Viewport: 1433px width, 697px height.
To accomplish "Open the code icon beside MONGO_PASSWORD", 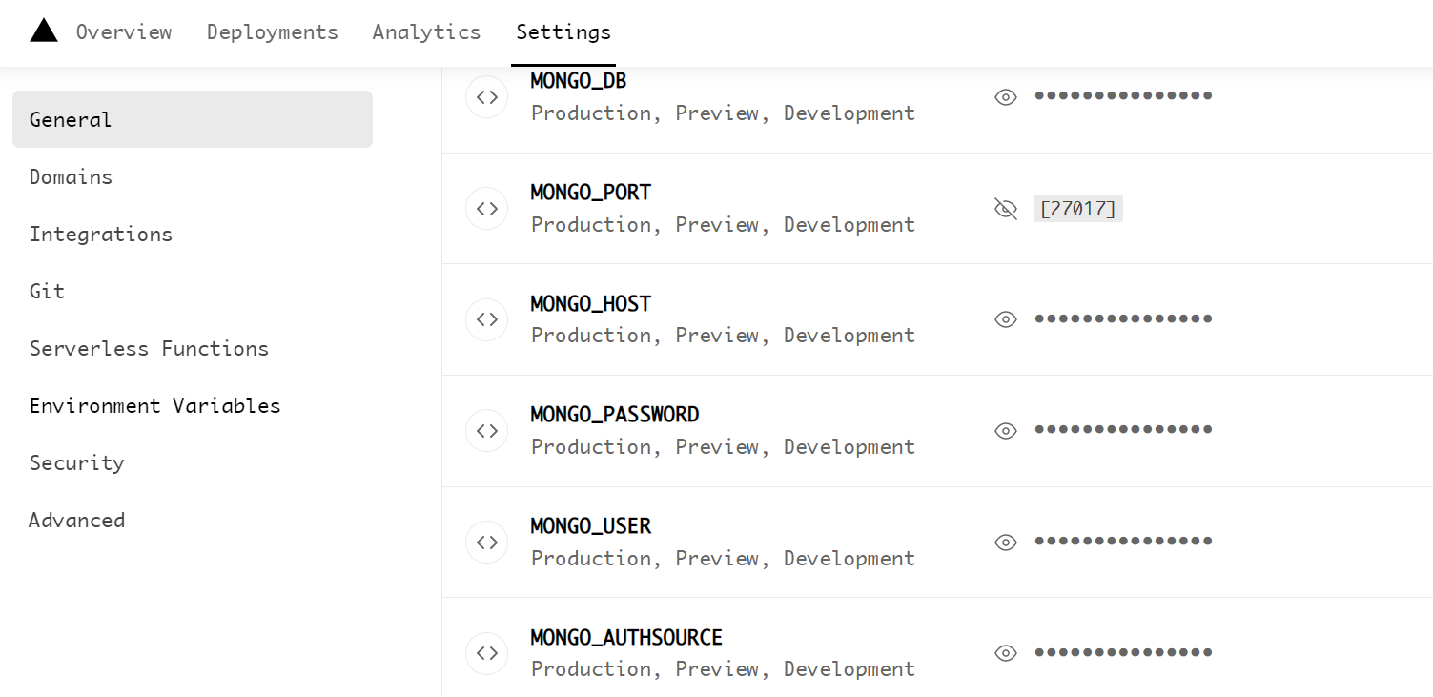I will pos(486,430).
